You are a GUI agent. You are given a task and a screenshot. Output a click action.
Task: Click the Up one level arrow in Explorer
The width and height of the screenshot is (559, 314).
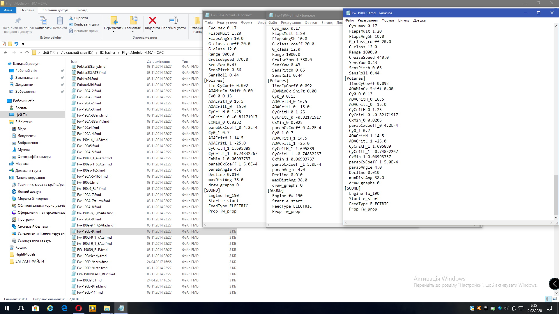(27, 53)
